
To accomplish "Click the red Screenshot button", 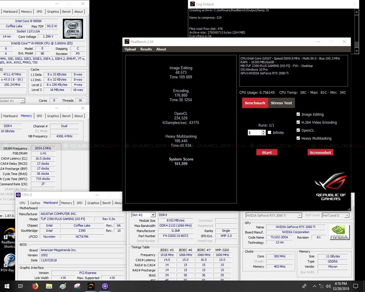I will (x=320, y=152).
